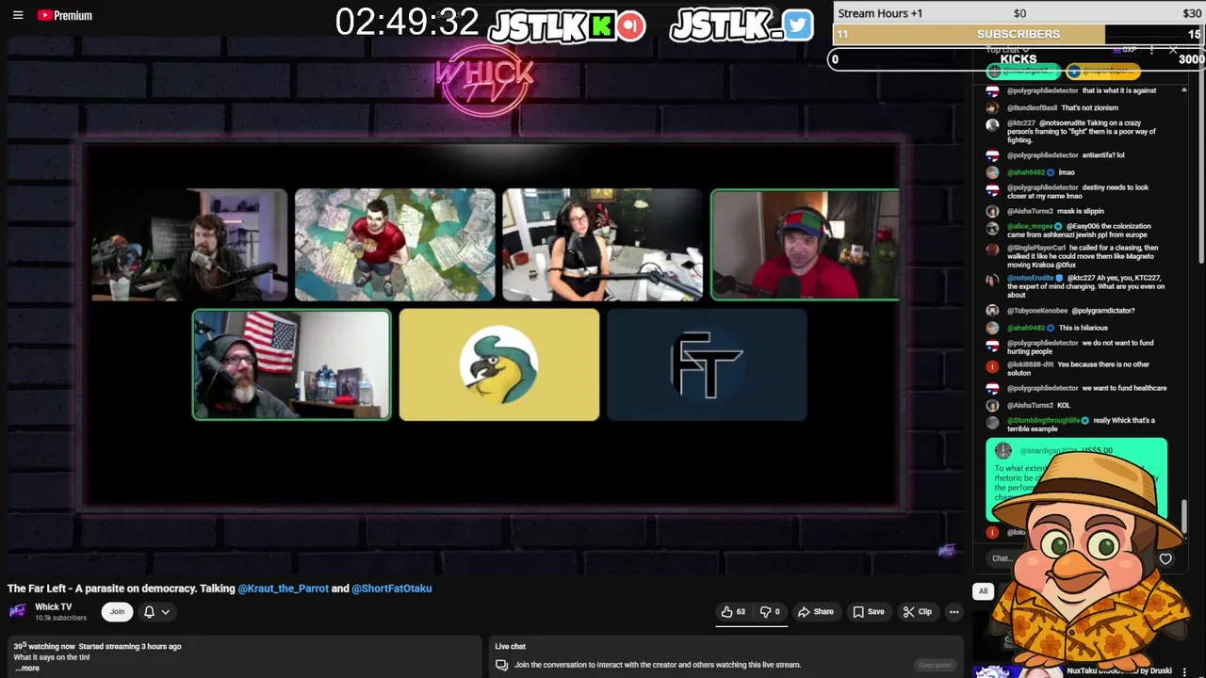Open the yellow pinned Super Chat ticker chip
1206x678 pixels.
point(1103,72)
